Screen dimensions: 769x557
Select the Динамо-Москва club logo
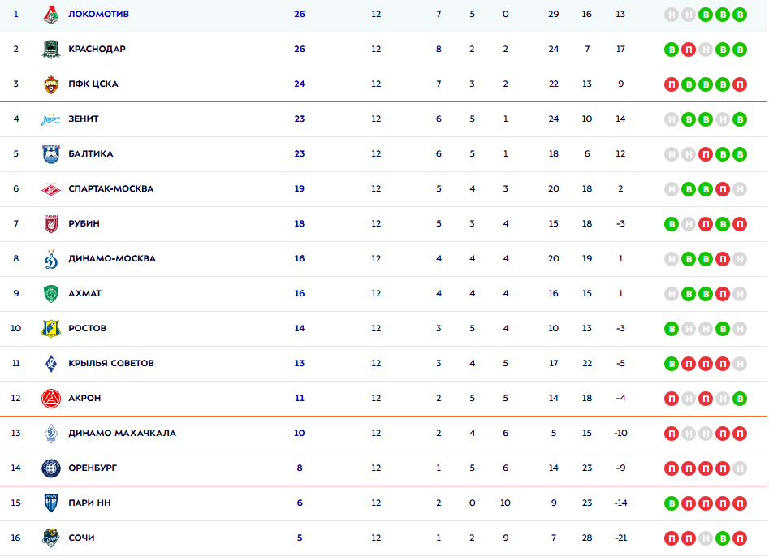tap(51, 259)
